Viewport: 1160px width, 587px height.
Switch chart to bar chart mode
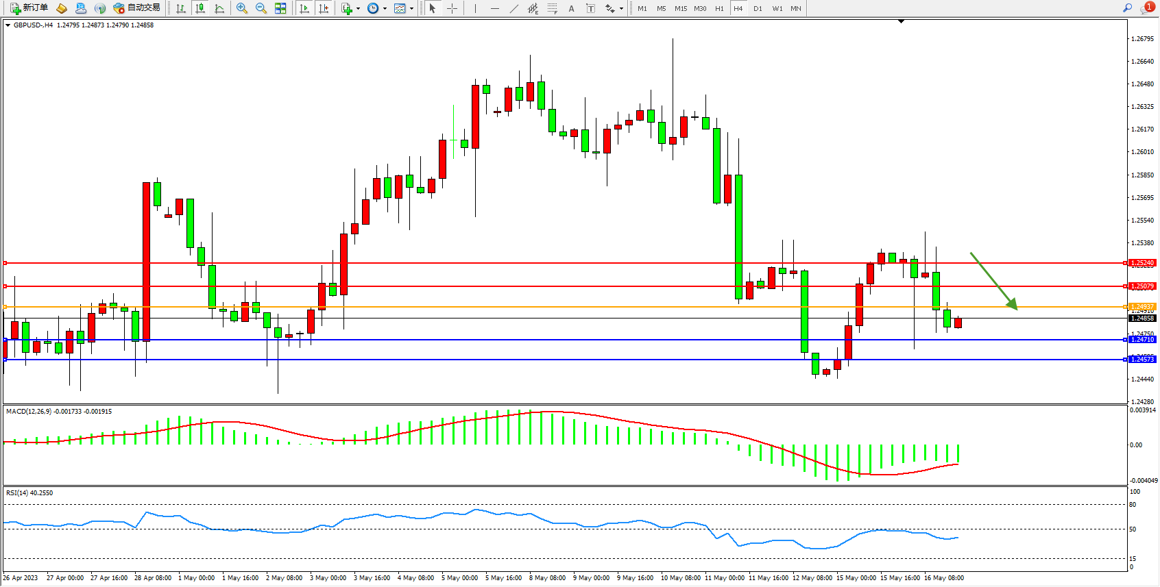181,8
